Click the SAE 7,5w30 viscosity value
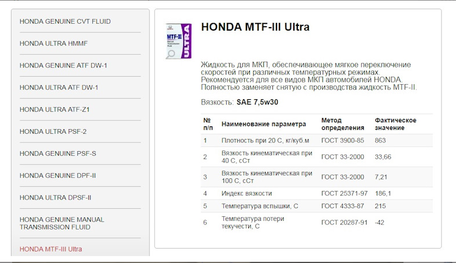Screen dimensions: 456x263 point(257,102)
